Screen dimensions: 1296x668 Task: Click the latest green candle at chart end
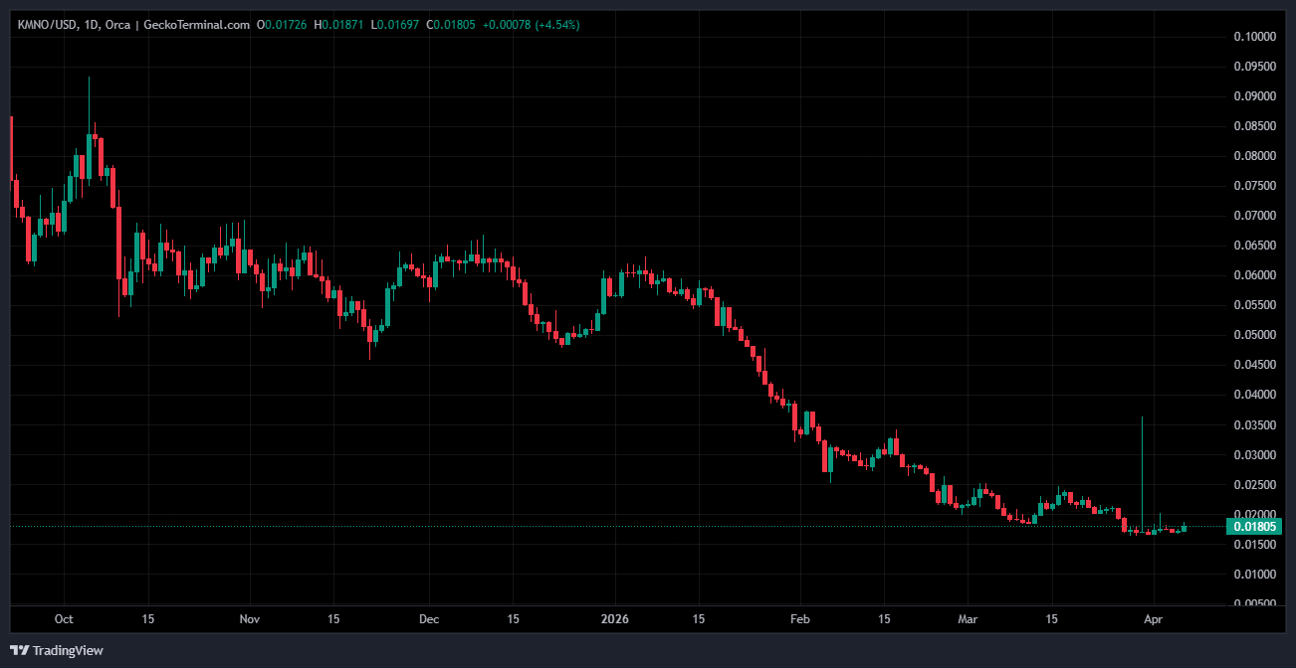1184,528
